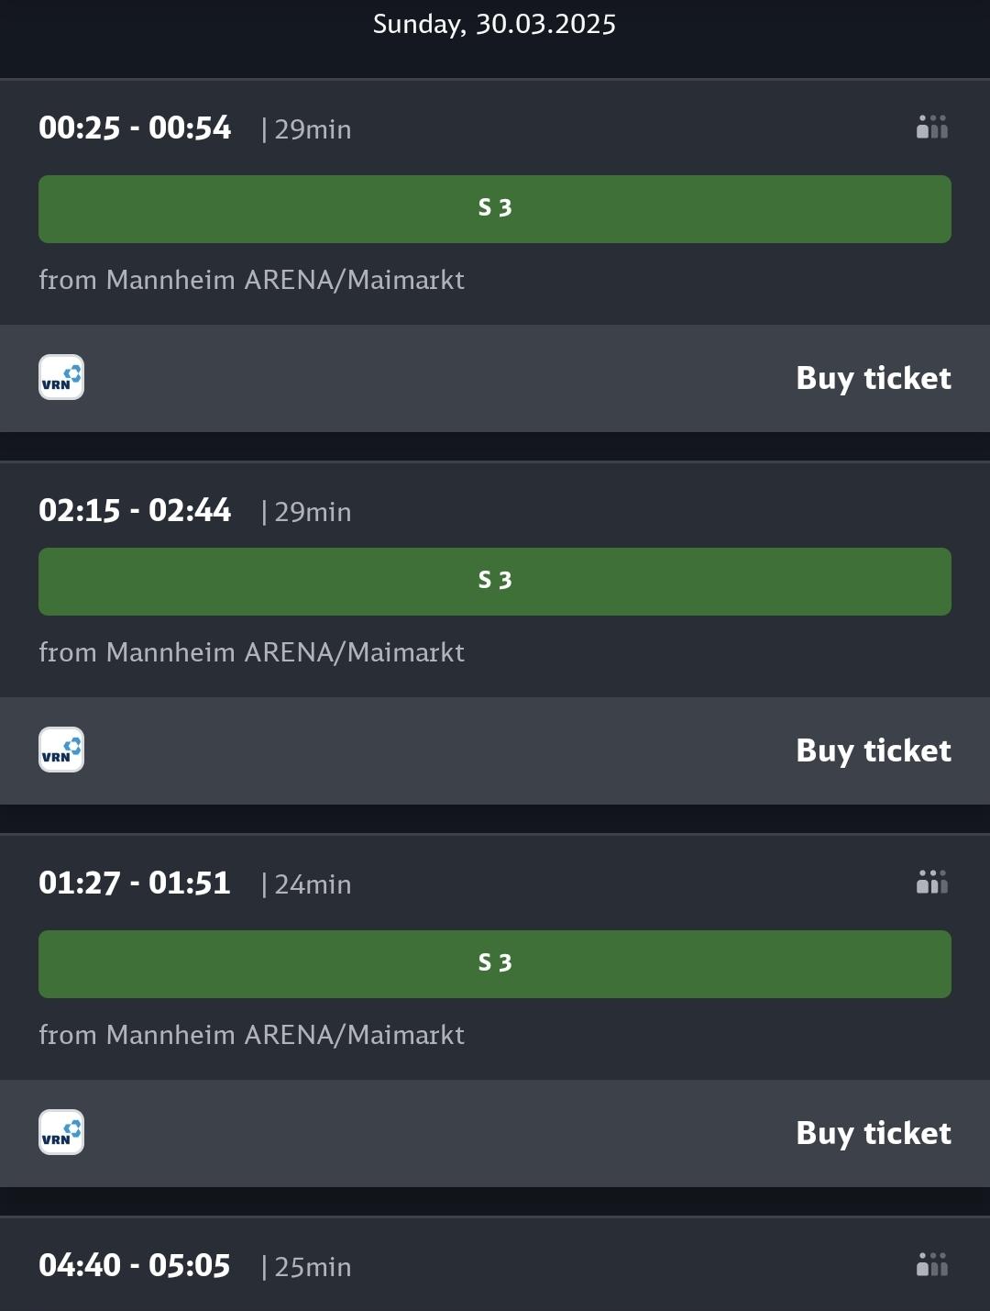Buy ticket for 01:27 - 01:51 trip
Image resolution: width=990 pixels, height=1311 pixels.
[x=874, y=1133]
